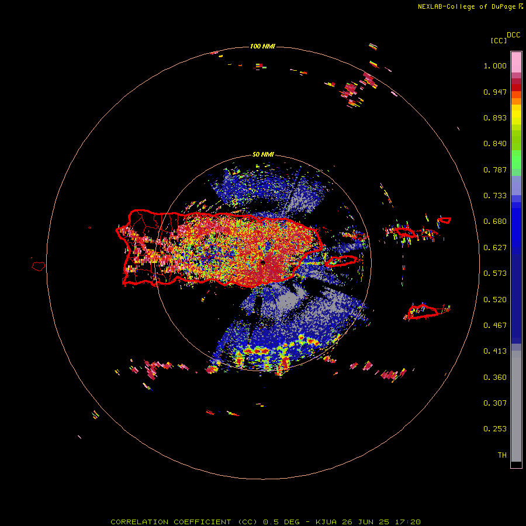Click the 0.893 color scale value
This screenshot has height=526, width=526.
click(x=495, y=117)
